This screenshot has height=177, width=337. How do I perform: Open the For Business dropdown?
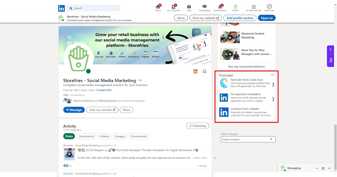253,8
